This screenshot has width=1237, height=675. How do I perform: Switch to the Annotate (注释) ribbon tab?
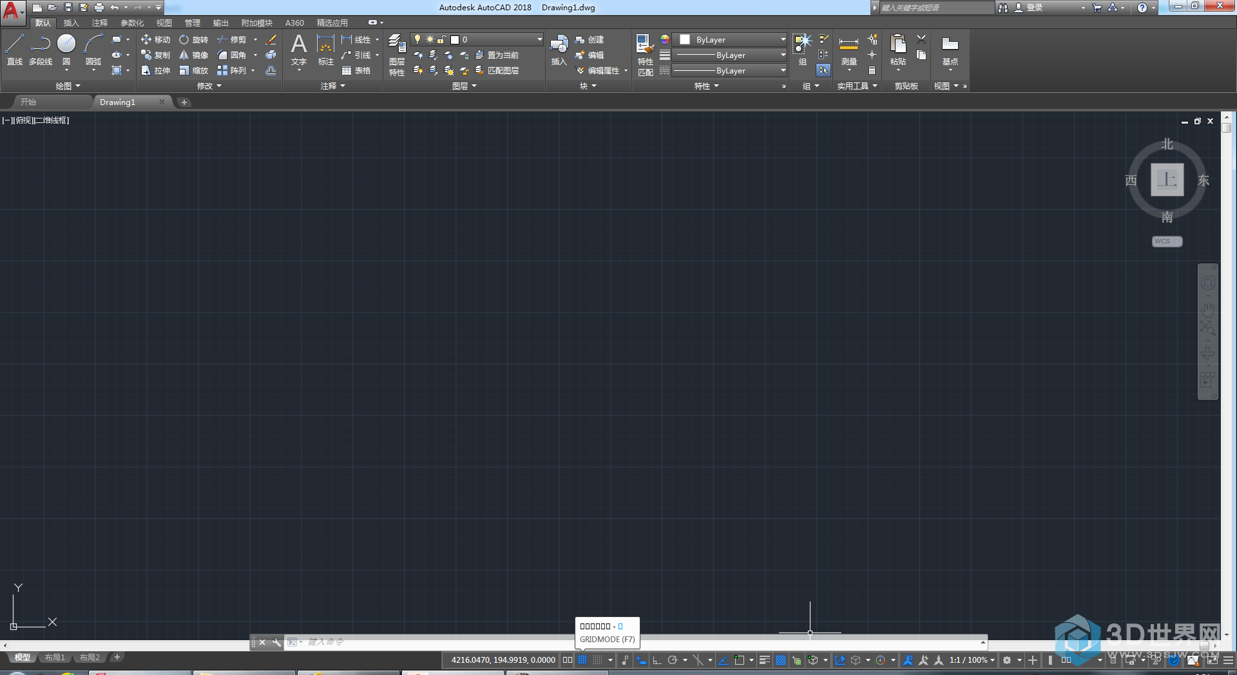(x=100, y=23)
